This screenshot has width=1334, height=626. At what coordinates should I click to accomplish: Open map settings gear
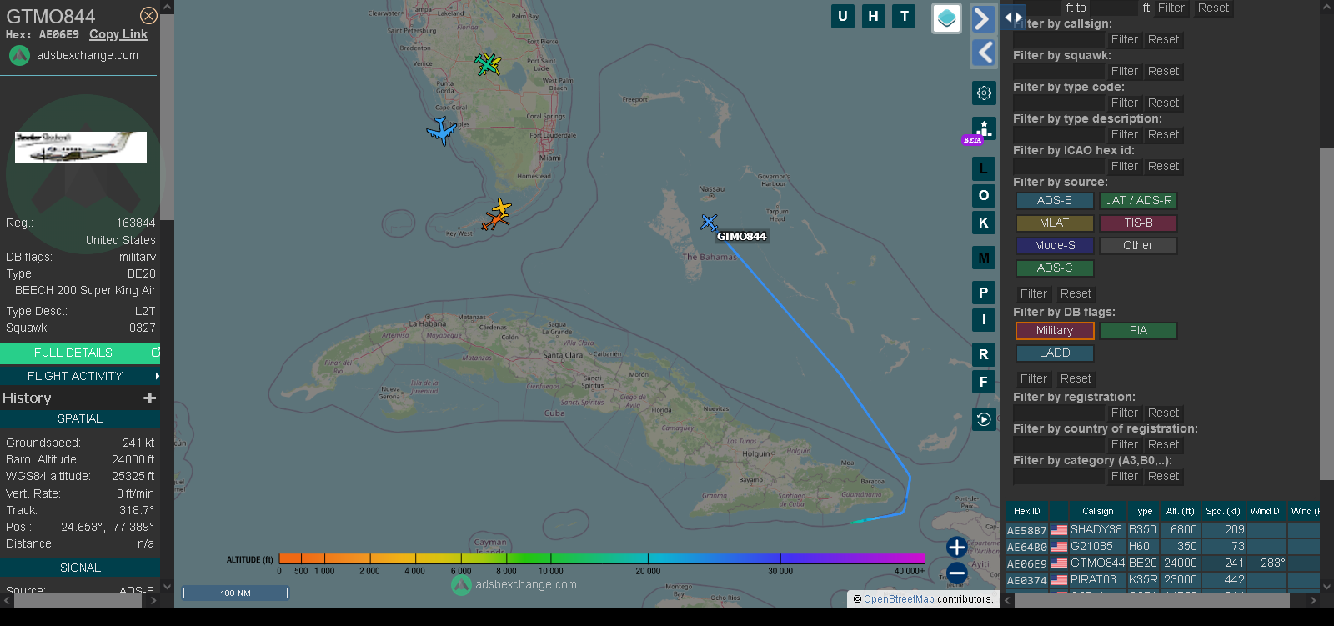point(984,93)
